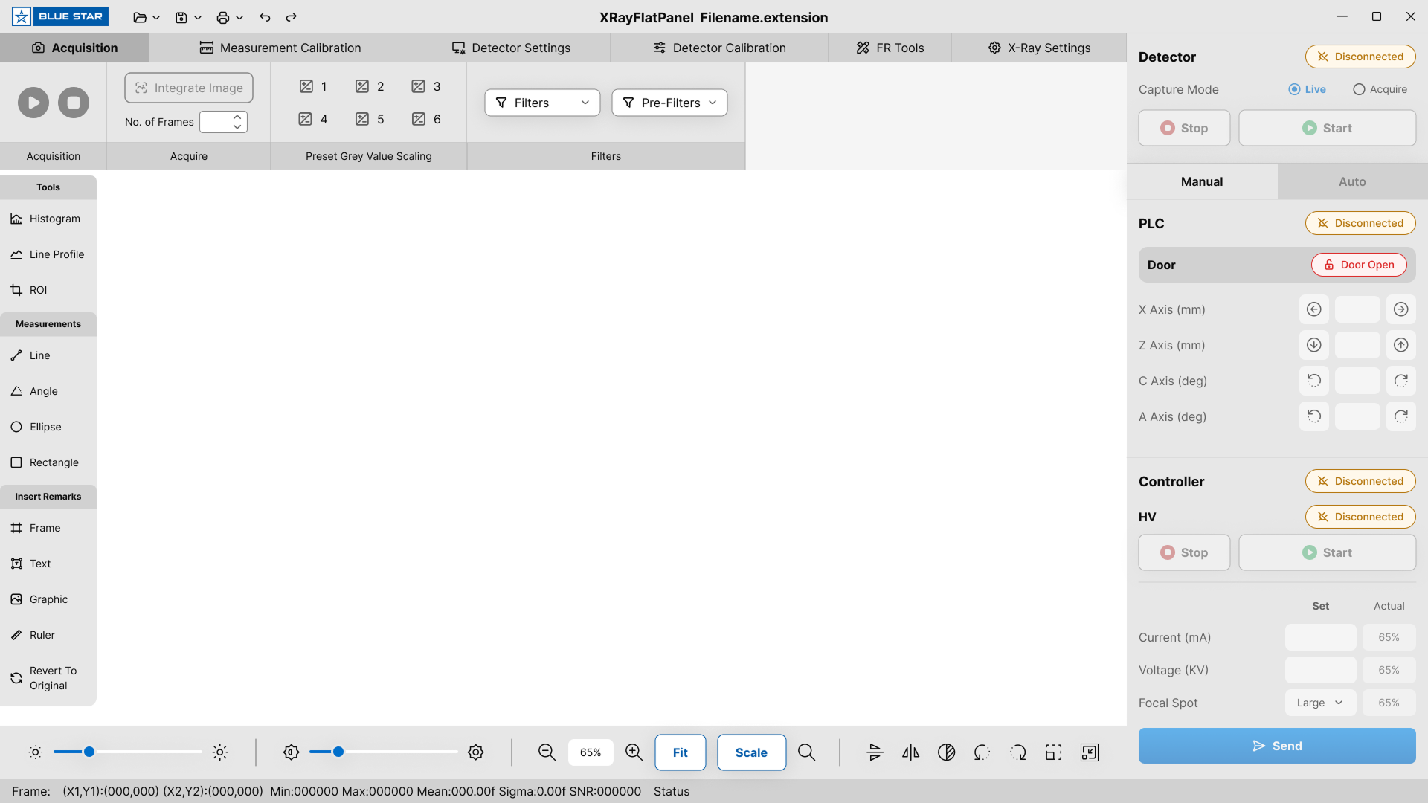The image size is (1428, 803).
Task: Click the Fit zoom button
Action: pyautogui.click(x=680, y=752)
